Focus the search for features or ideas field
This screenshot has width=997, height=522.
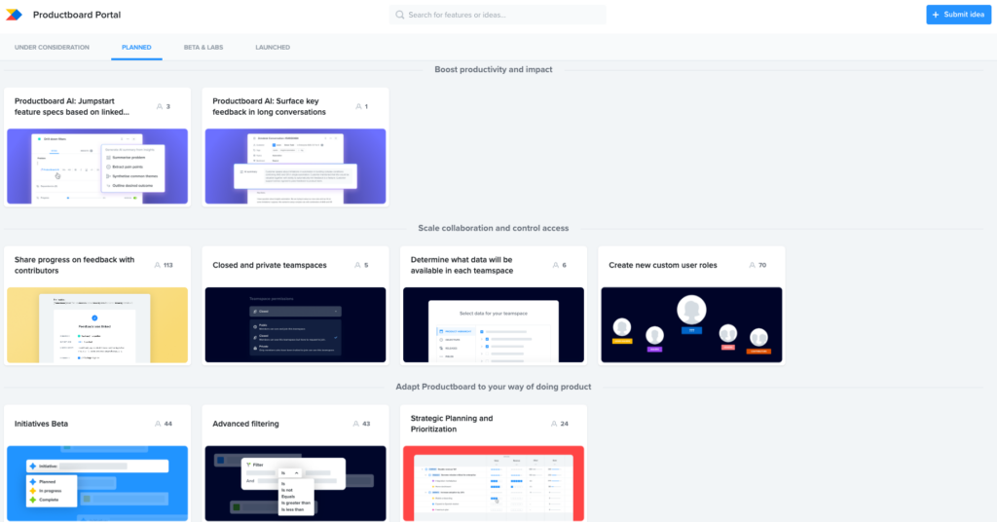point(498,15)
